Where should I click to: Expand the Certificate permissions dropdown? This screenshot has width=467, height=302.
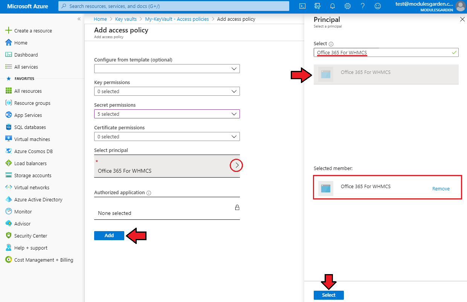[x=167, y=136]
